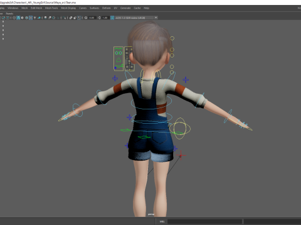
Task: Select the blue cross control beside left shoulder
Action: point(115,79)
